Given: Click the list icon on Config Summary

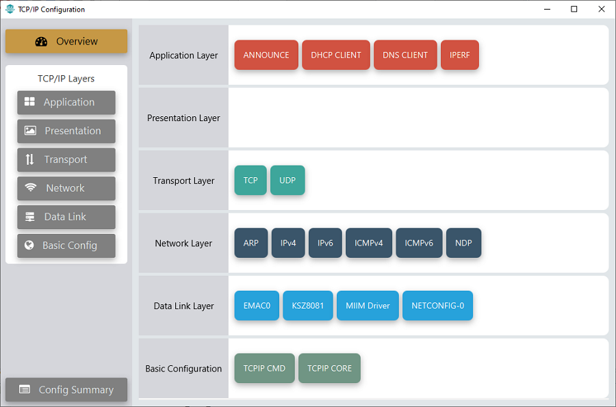Looking at the screenshot, I should pos(25,390).
